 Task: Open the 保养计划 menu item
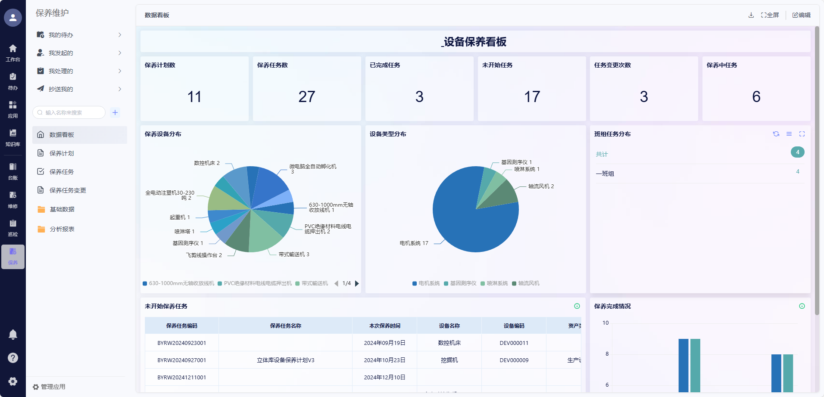point(62,153)
